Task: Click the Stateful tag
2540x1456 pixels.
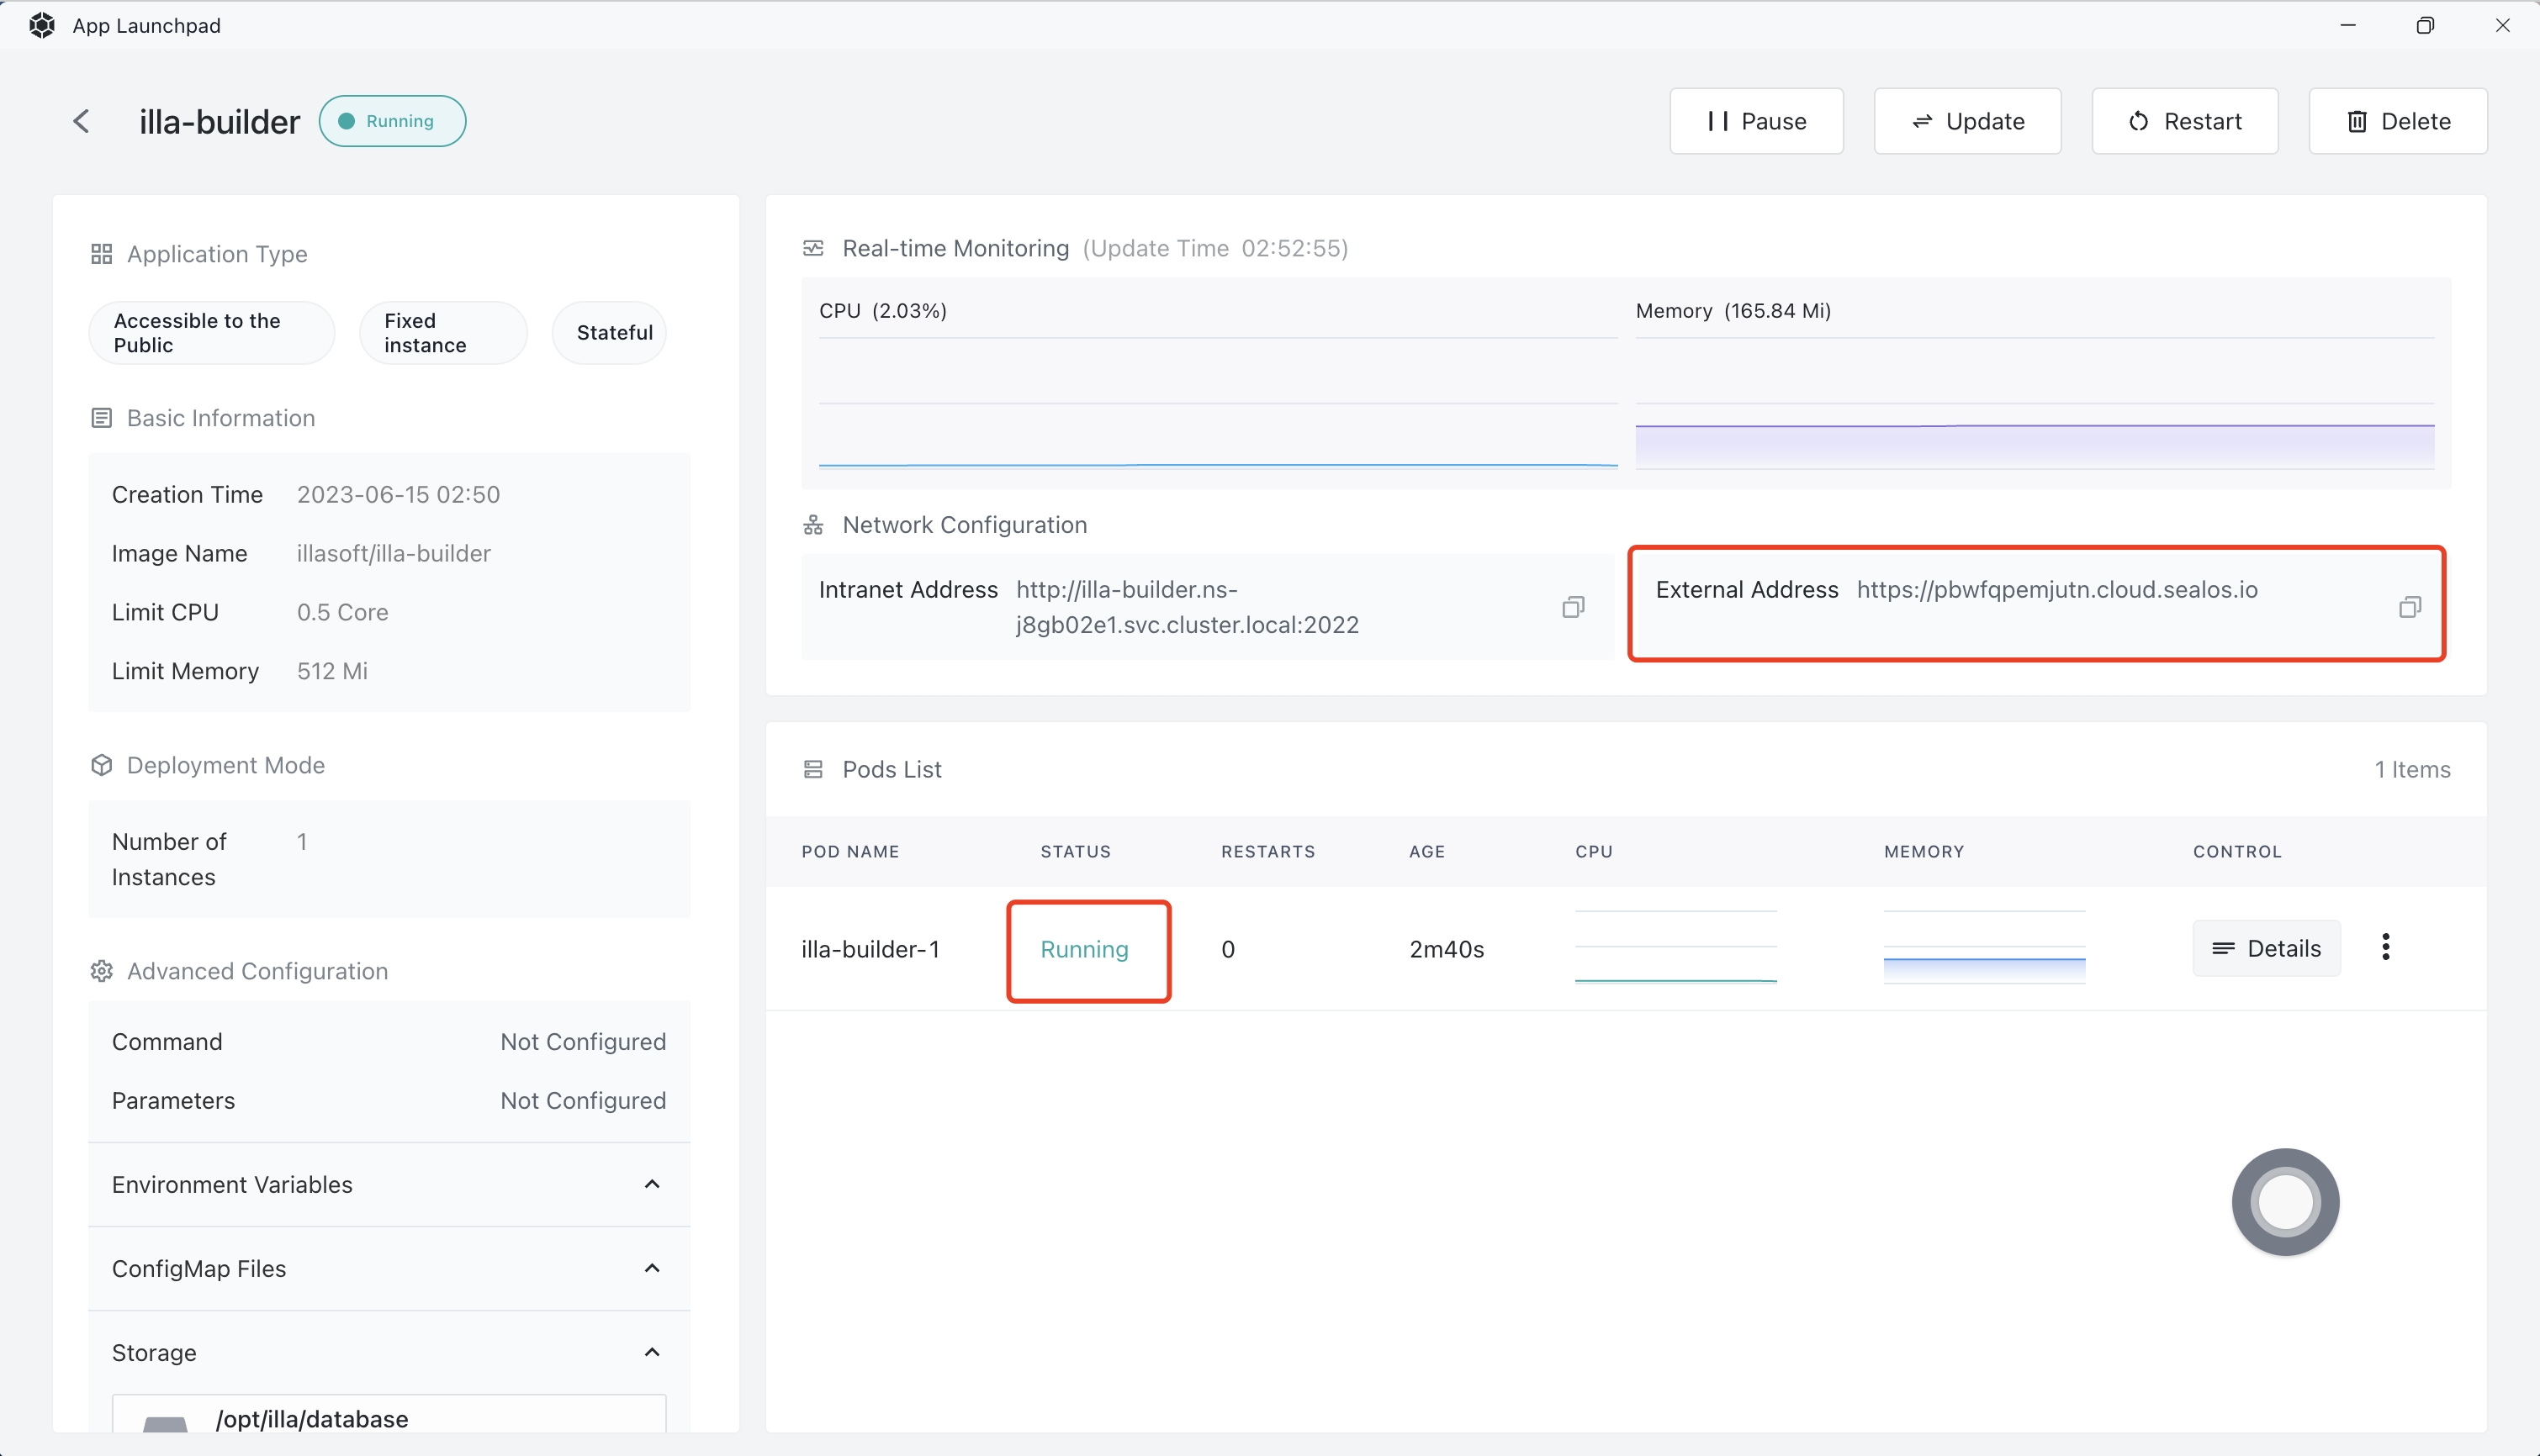Action: point(609,333)
